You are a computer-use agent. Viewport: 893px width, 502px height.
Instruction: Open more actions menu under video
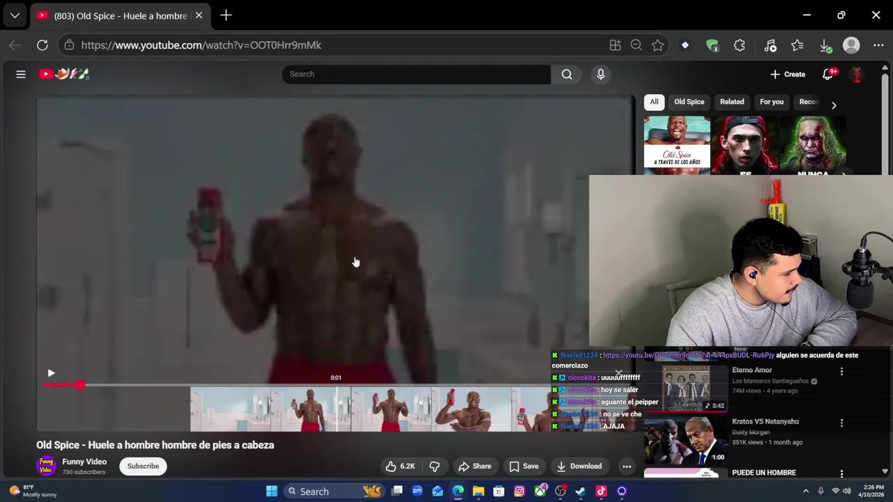click(626, 466)
